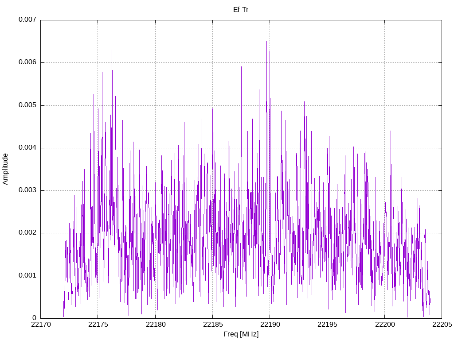Click the y-axis label "Amplitude"
454x340 pixels.
click(x=5, y=169)
